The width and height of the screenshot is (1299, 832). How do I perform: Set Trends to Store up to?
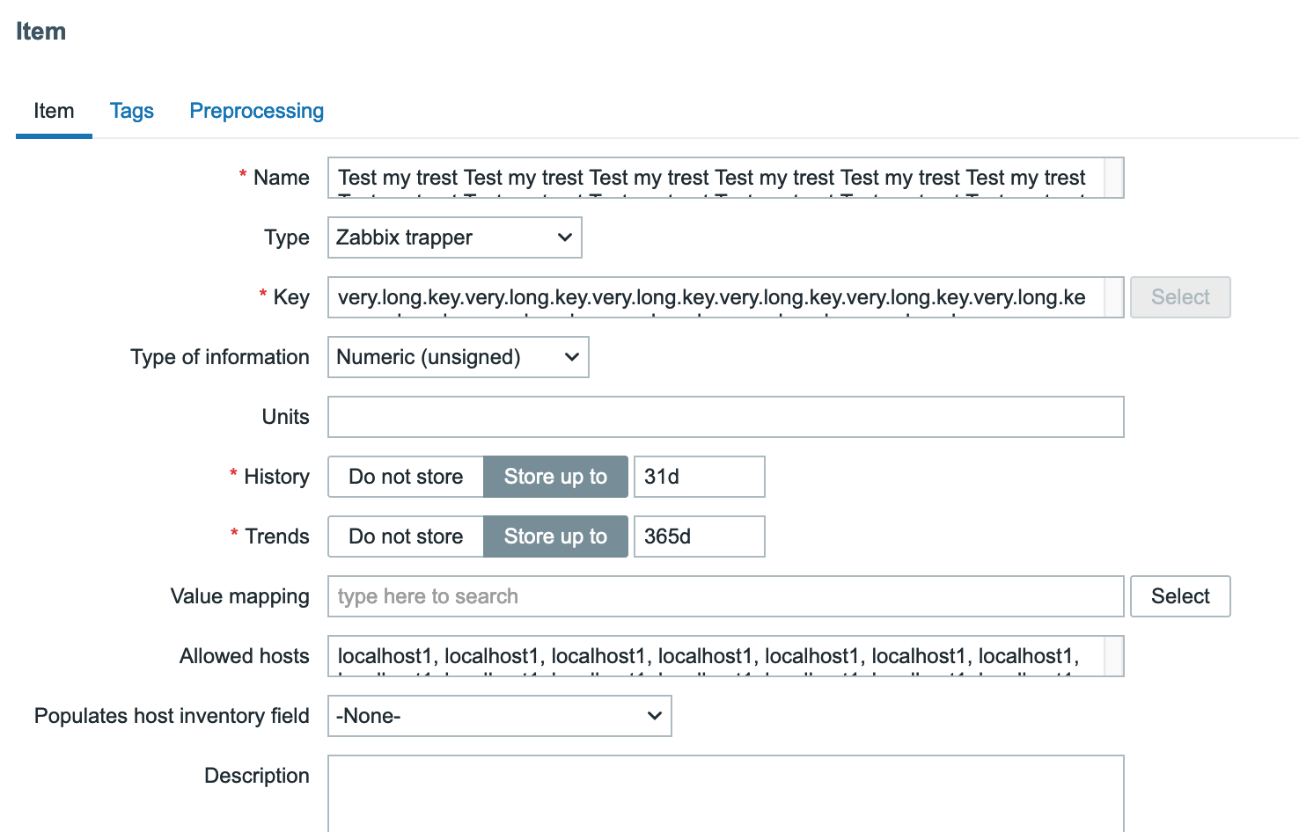coord(555,536)
